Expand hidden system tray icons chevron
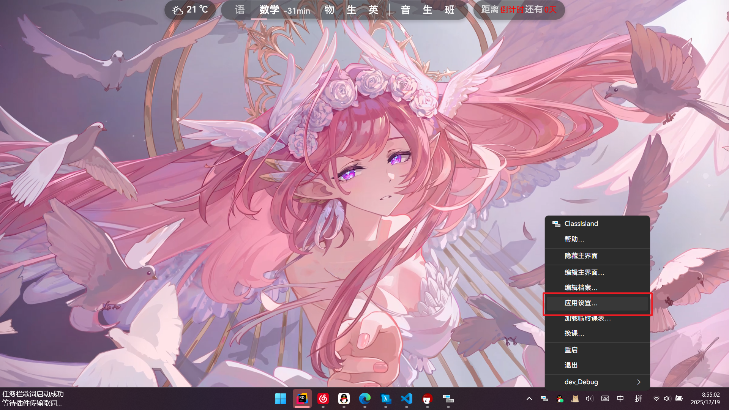729x410 pixels. [x=529, y=399]
